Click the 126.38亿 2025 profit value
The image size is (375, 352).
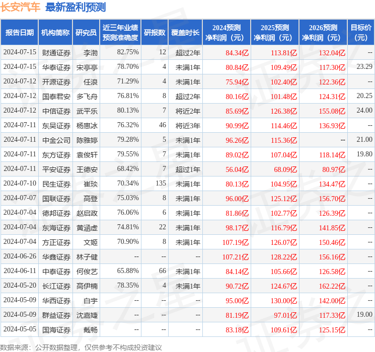click(284, 111)
